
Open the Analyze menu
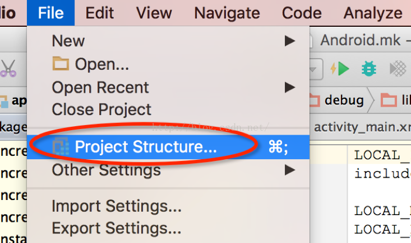(373, 13)
